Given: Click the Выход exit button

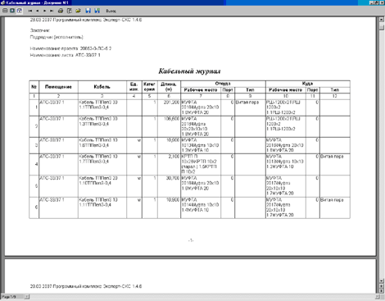Looking at the screenshot, I should click(x=111, y=11).
